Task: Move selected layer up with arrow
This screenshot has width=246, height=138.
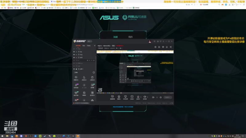Action: [x=90, y=60]
